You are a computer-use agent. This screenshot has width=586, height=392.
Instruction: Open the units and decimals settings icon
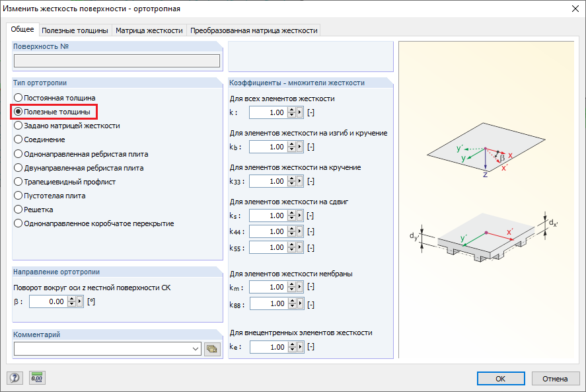coord(36,377)
